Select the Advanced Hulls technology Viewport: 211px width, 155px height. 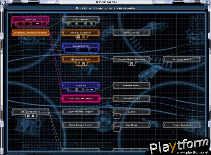coord(81,59)
